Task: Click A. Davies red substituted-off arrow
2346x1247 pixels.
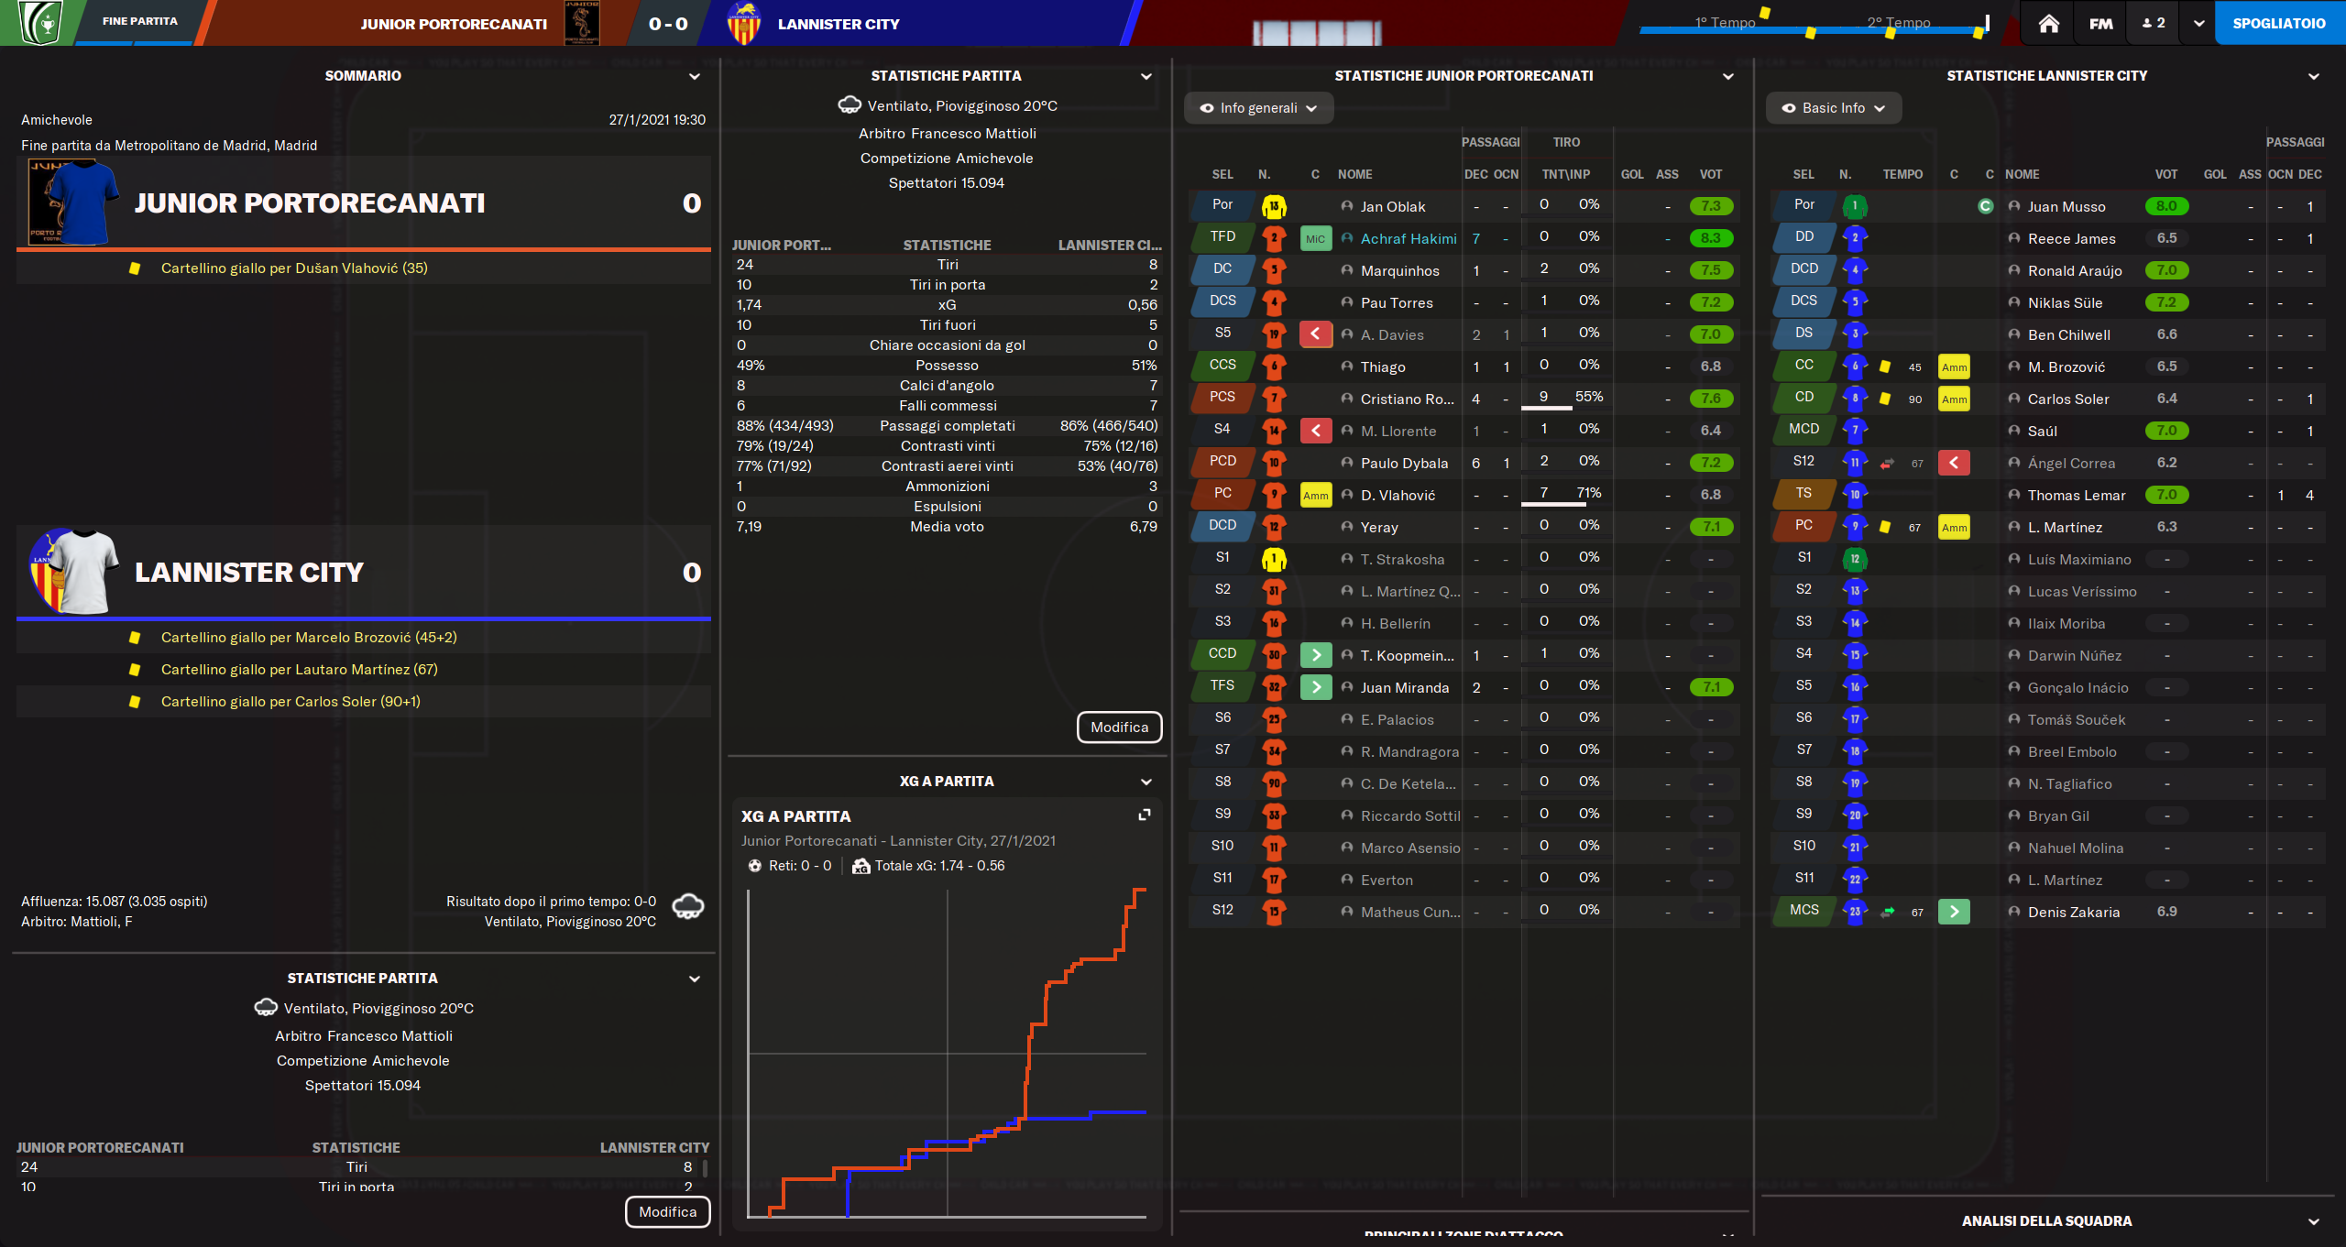Action: pyautogui.click(x=1315, y=334)
